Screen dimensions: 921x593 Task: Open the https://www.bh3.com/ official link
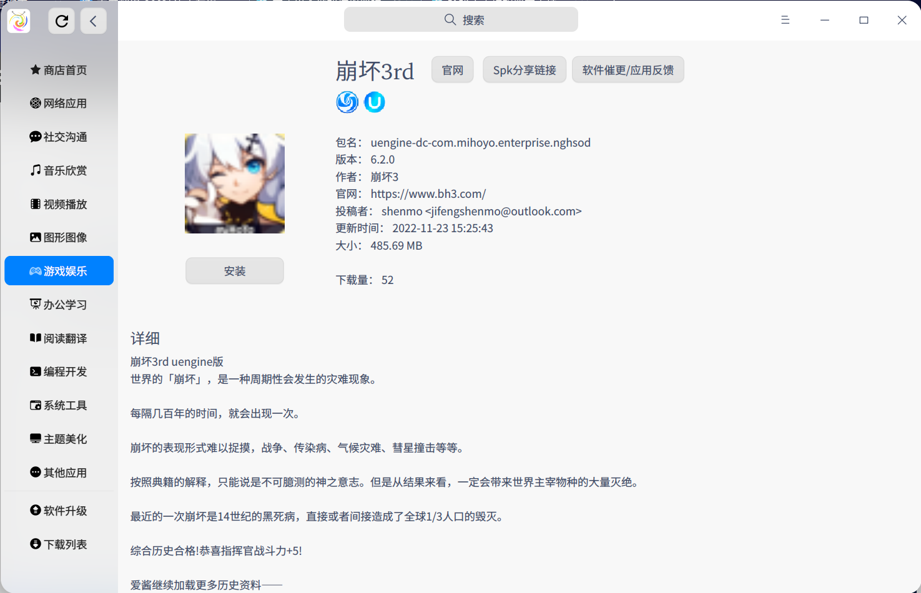pyautogui.click(x=428, y=194)
